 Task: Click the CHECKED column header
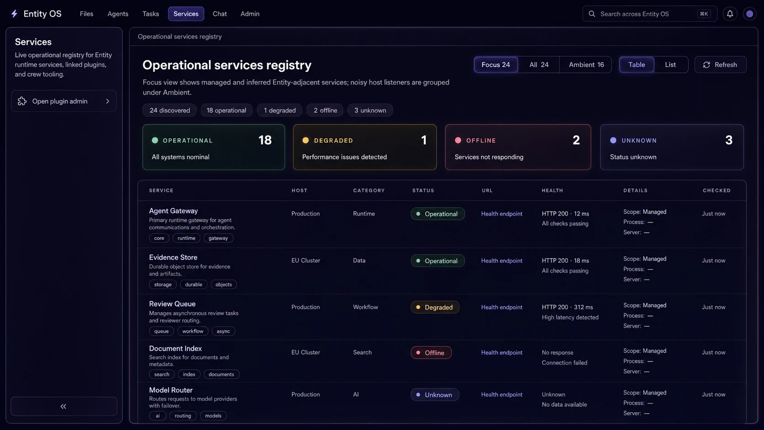716,191
